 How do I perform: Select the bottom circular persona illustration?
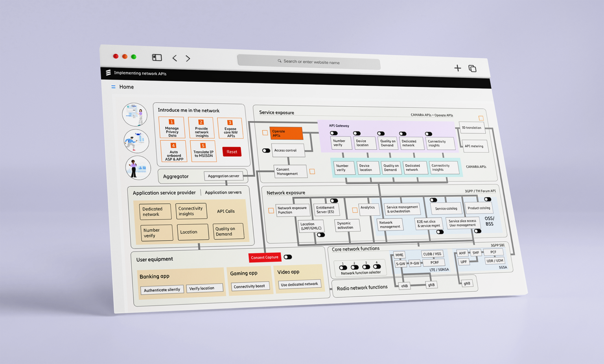pyautogui.click(x=138, y=168)
